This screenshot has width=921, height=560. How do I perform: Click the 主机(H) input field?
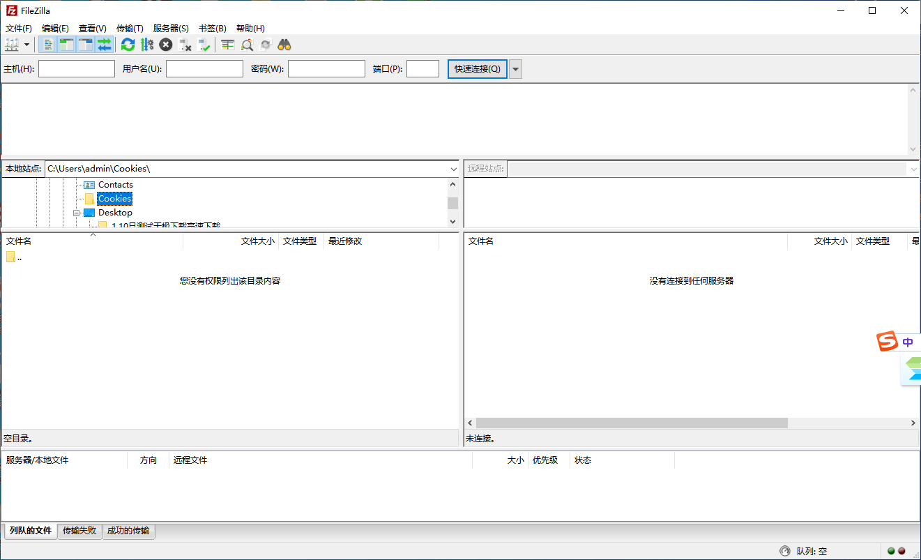77,68
